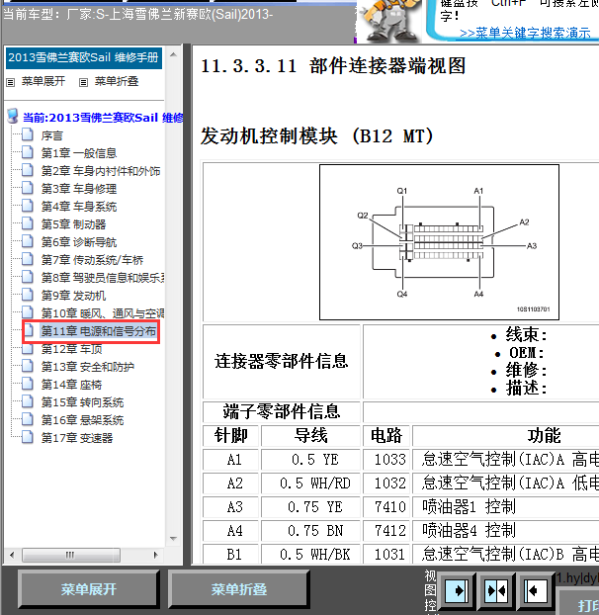Open the 序言 page document icon
The image size is (599, 615).
28,134
